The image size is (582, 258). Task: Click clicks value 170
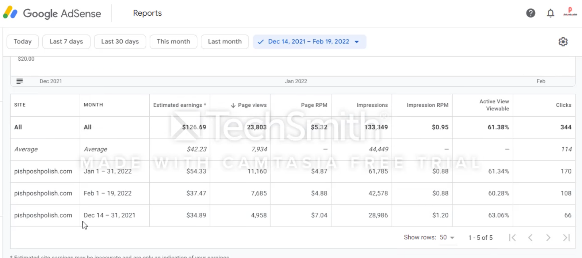click(566, 171)
